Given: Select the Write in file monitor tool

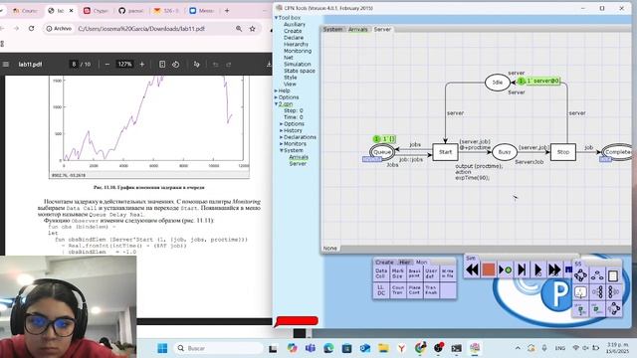Looking at the screenshot, I should pos(447,273).
